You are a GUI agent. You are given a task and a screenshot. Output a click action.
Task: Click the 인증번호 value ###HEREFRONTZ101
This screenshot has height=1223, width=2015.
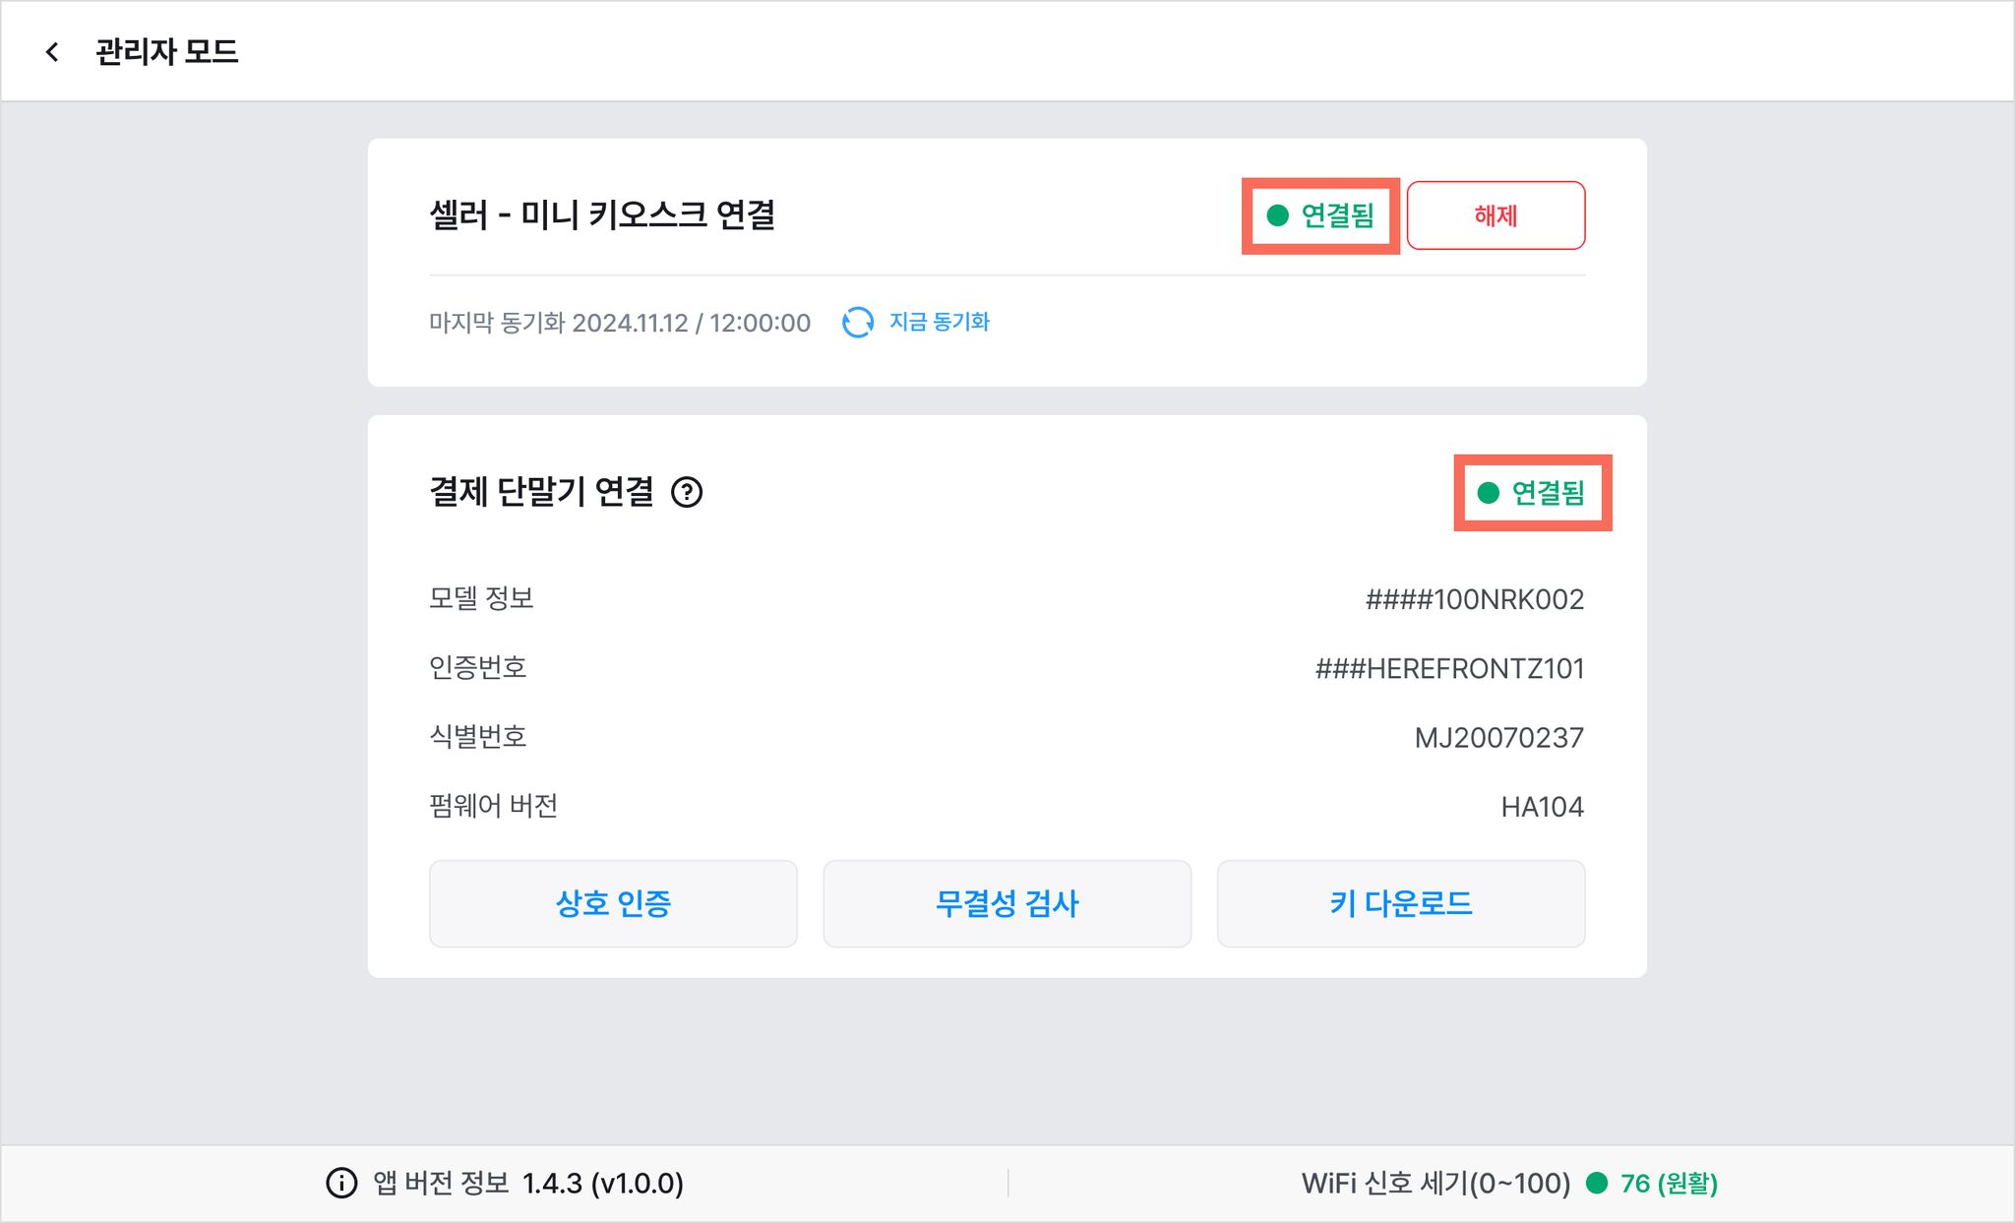1450,669
